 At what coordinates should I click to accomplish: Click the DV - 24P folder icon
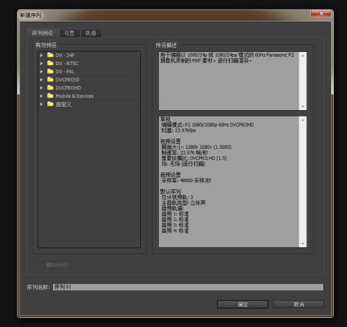point(50,55)
